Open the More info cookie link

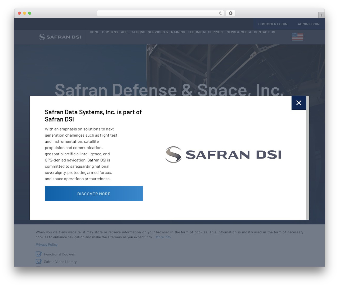163,237
